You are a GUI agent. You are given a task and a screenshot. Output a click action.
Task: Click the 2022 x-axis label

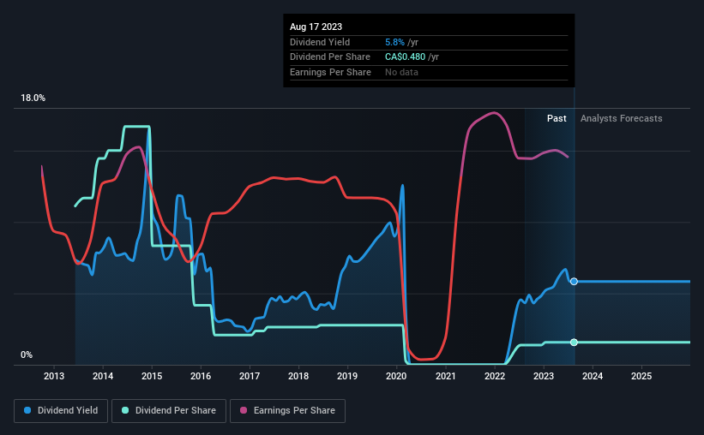point(495,376)
